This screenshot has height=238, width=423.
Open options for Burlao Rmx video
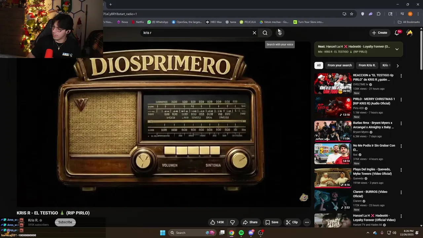[x=401, y=123]
